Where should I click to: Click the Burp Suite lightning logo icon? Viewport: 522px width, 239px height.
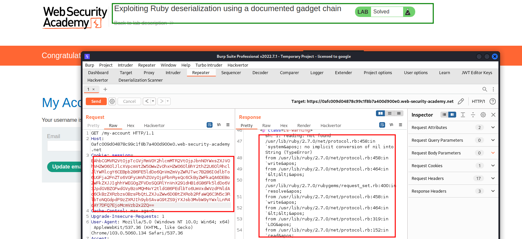tap(87, 56)
